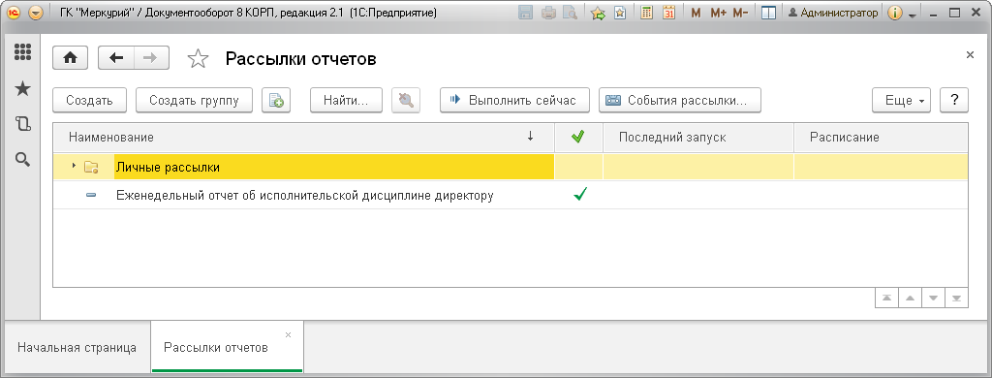The height and width of the screenshot is (378, 992).
Task: Click the Найти... button
Action: coord(346,100)
